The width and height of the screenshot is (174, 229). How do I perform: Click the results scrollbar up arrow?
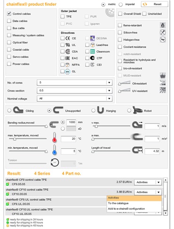pyautogui.click(x=166, y=180)
